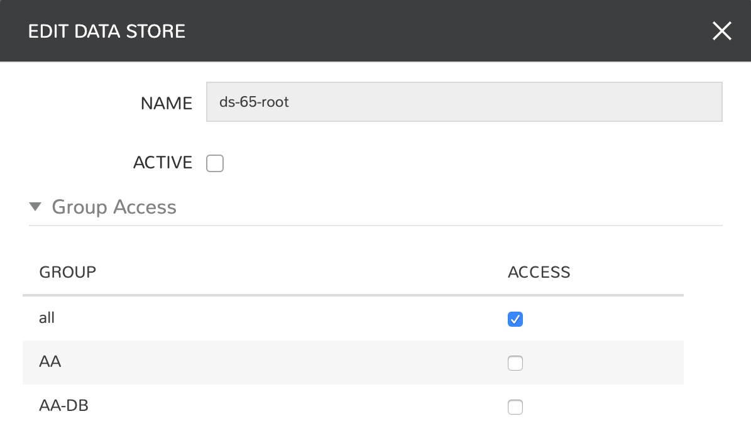Select the AA group name
This screenshot has height=426, width=751.
pos(50,362)
